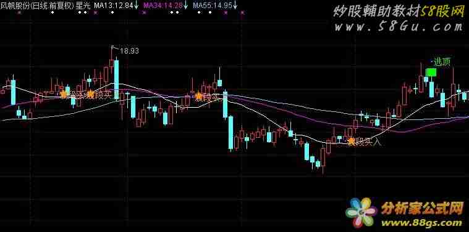469x232 pixels.
Task: Open the 星光 indicator name in the title
Action: pyautogui.click(x=83, y=6)
